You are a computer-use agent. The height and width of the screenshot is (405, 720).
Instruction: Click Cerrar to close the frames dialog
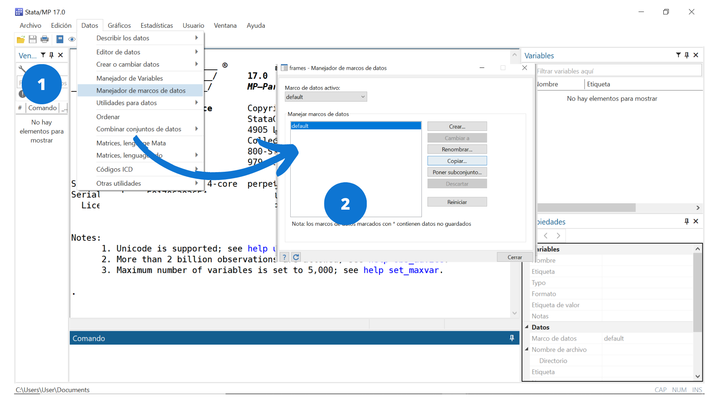click(x=514, y=257)
